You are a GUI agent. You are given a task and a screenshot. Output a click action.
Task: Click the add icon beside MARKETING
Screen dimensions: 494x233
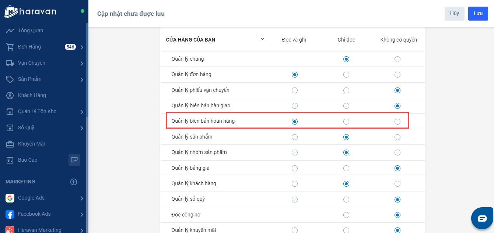pos(74,182)
